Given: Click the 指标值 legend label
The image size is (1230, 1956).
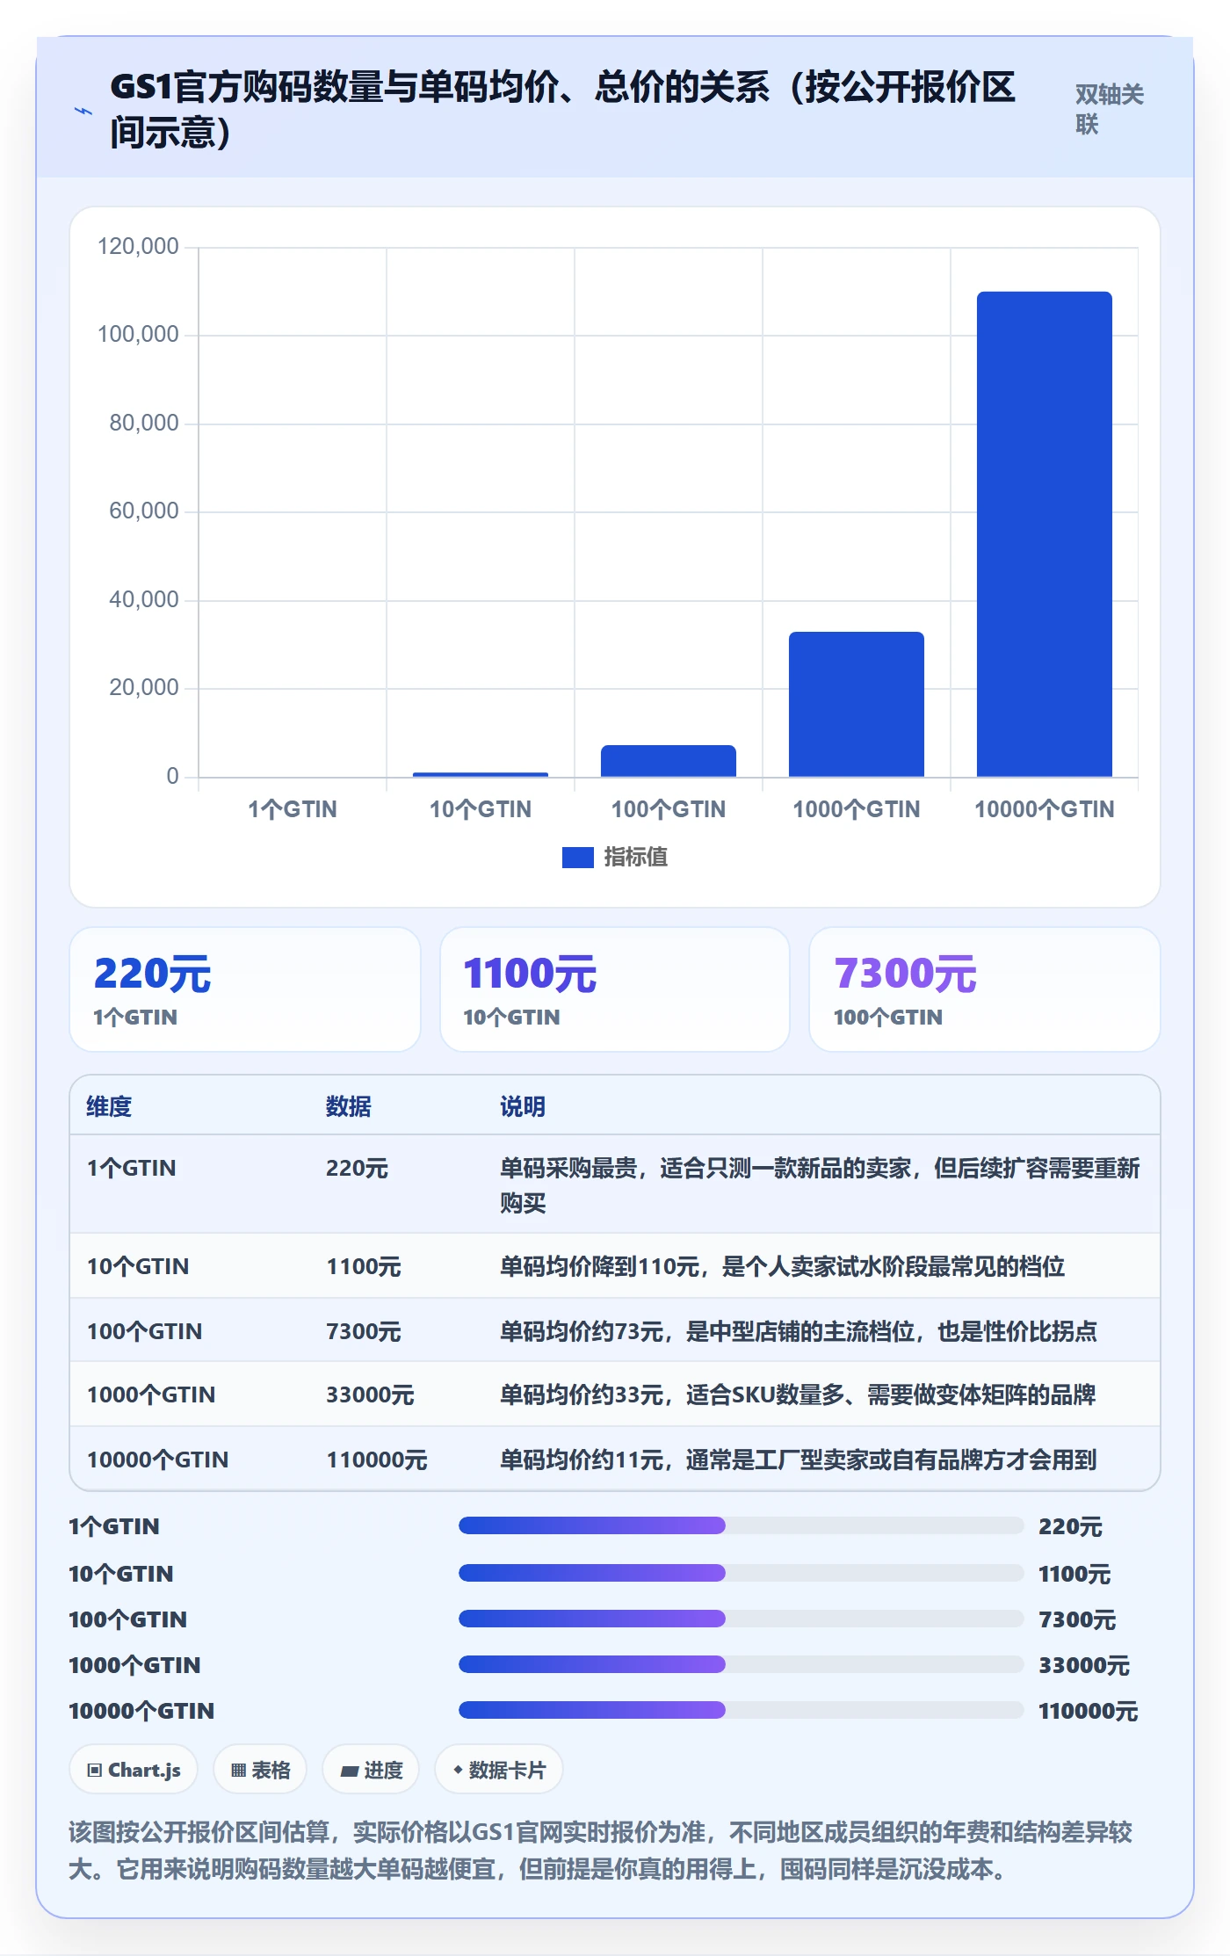Looking at the screenshot, I should (x=635, y=857).
